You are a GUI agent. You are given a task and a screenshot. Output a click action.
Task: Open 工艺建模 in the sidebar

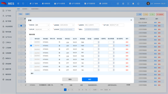point(7,48)
